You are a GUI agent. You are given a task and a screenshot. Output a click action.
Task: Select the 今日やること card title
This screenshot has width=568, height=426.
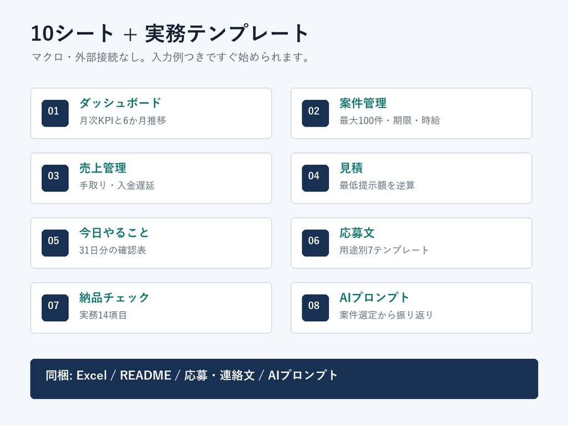point(114,233)
